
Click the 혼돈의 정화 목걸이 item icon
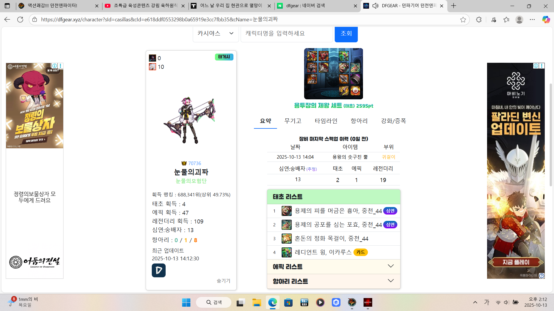click(x=286, y=239)
